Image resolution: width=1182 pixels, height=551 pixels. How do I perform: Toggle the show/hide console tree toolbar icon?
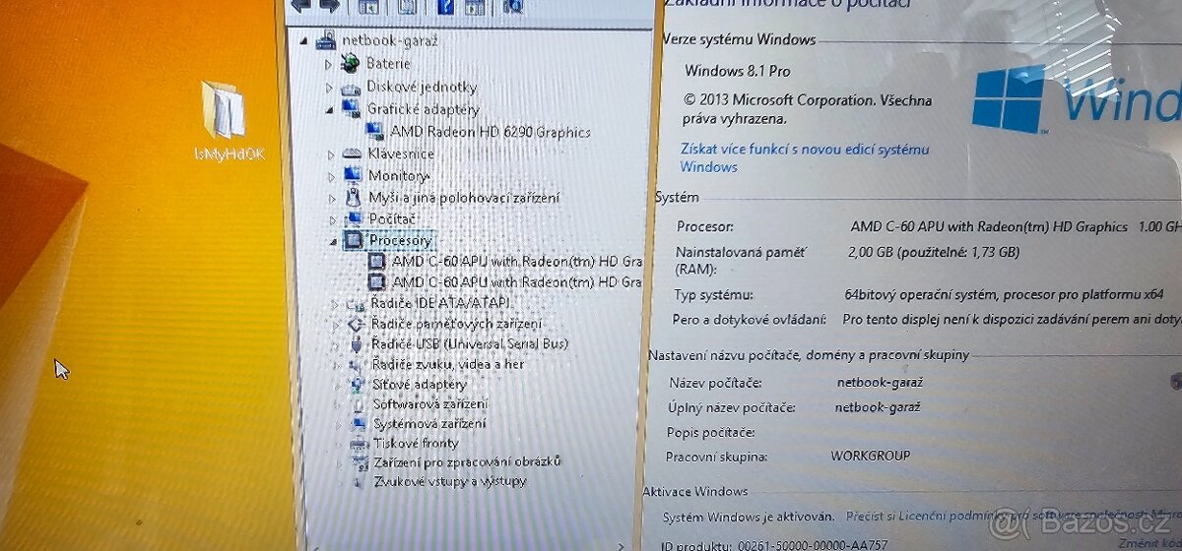coord(369,5)
